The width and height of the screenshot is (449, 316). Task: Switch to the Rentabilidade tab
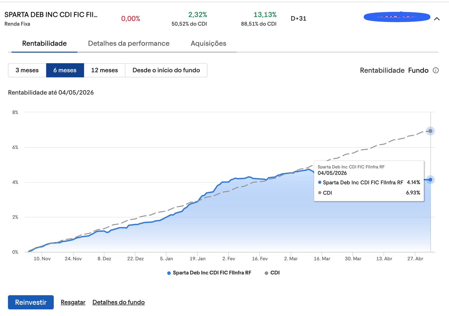pyautogui.click(x=45, y=43)
